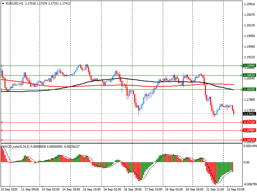Click the 15 Sep 10:00 time label
Screen dimensions: 257x193
pos(92,189)
